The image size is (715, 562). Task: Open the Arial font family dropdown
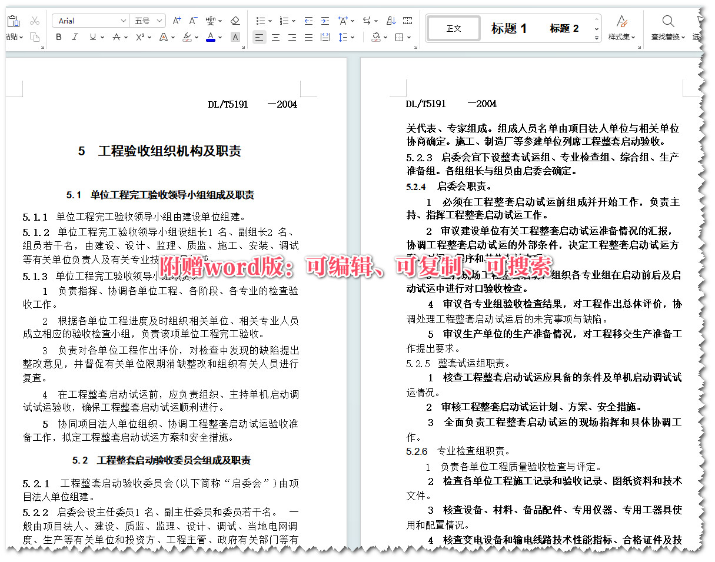124,21
